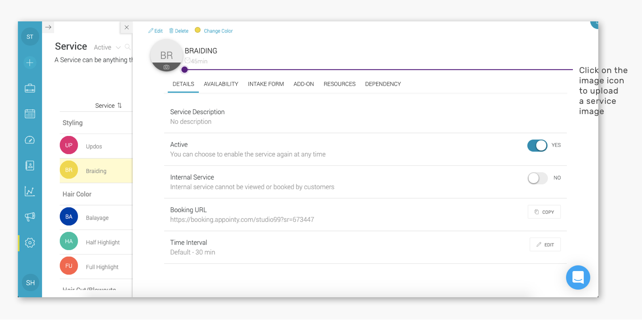Open the Resources tab
This screenshot has width=642, height=320.
point(340,84)
